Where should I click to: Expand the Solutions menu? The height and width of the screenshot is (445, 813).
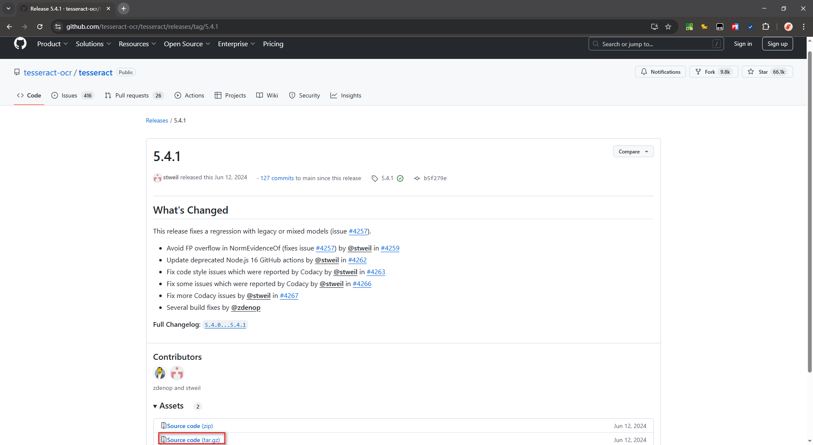click(93, 44)
